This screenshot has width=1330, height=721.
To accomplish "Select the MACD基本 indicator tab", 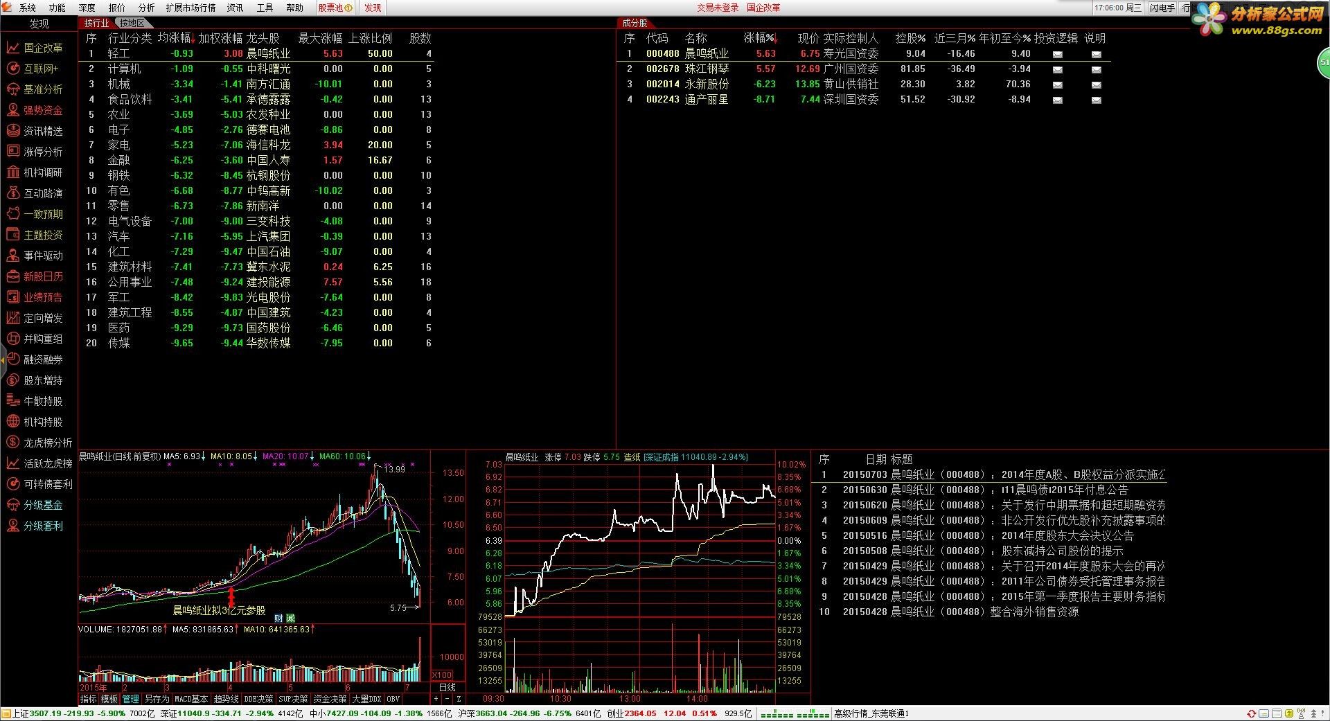I will (191, 699).
